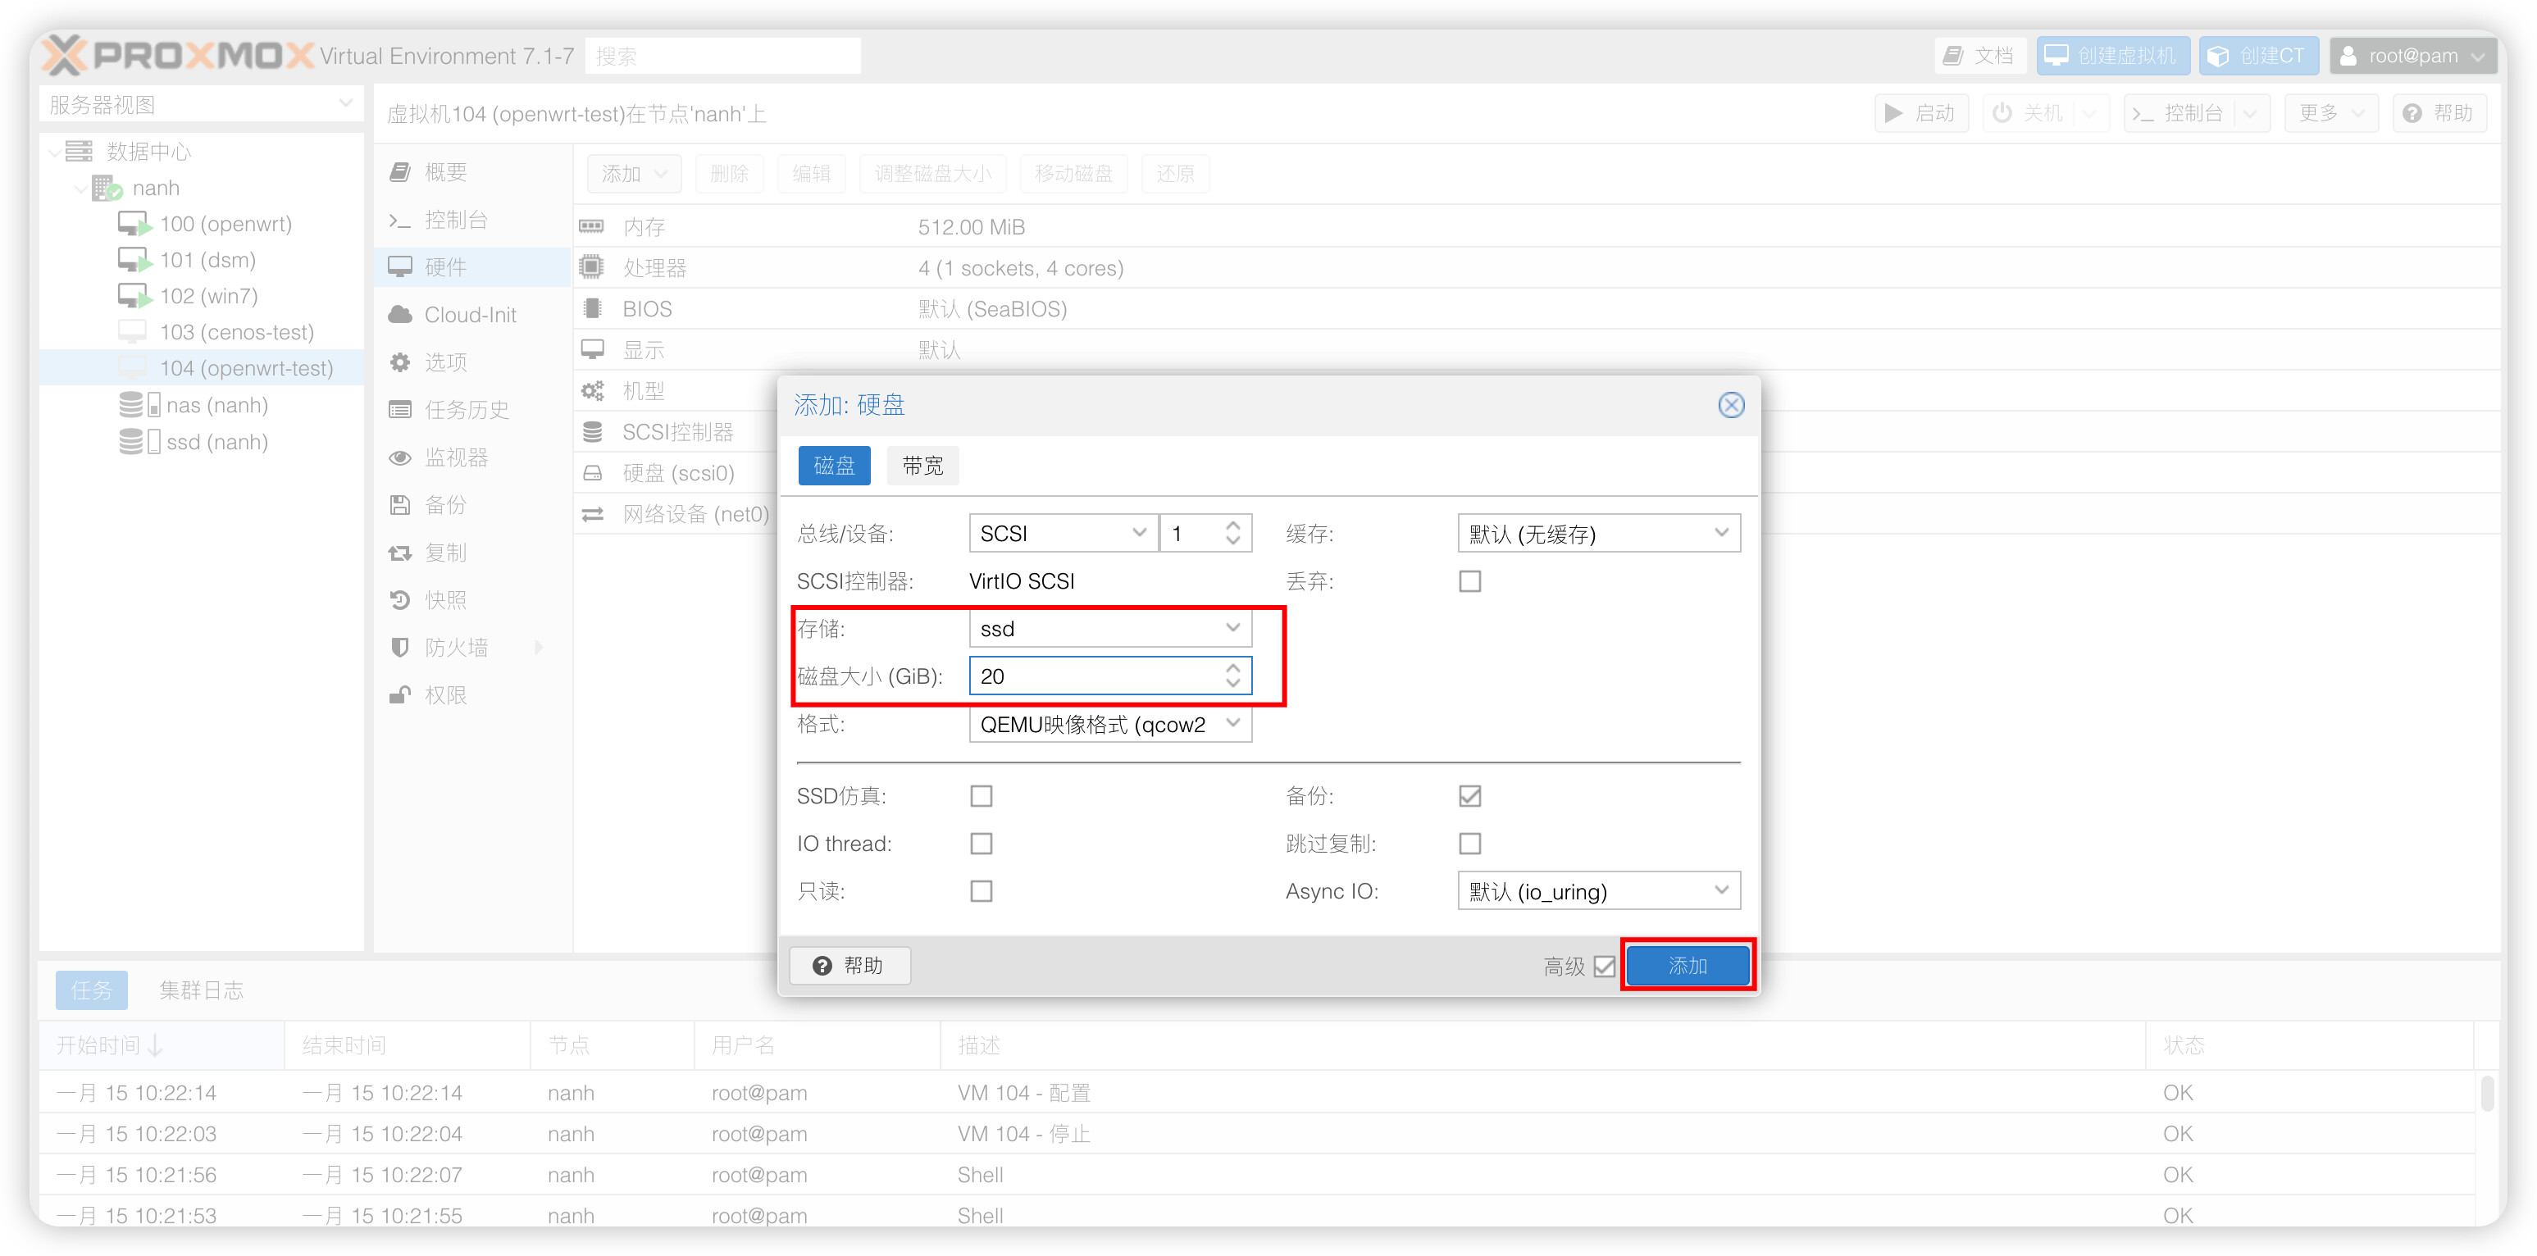
Task: Click the Create VM button
Action: [x=2112, y=56]
